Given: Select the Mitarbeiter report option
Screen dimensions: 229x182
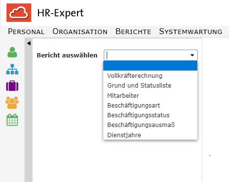Looking at the screenshot, I should pos(150,95).
